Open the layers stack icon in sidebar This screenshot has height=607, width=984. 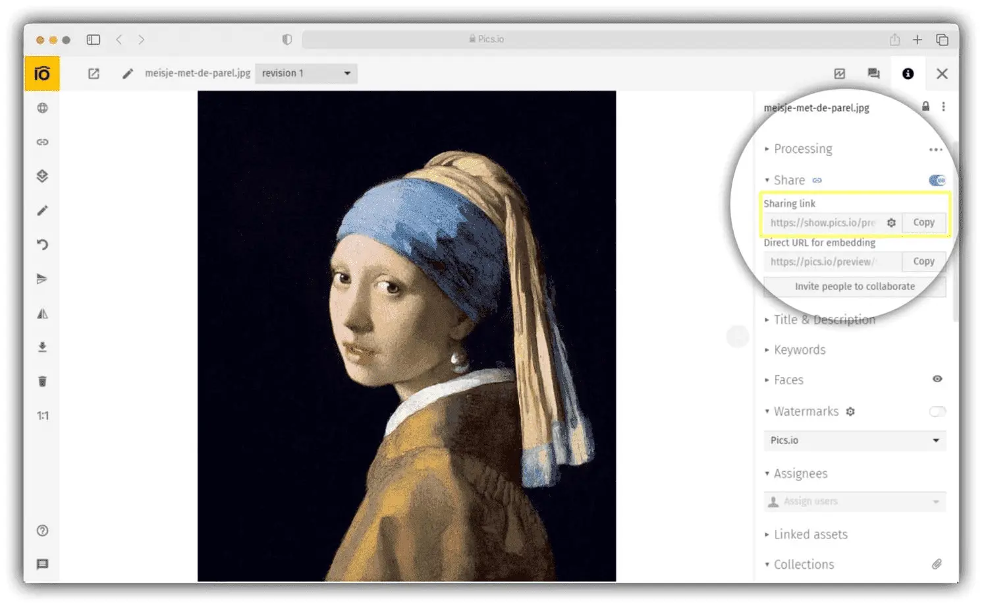click(x=42, y=176)
